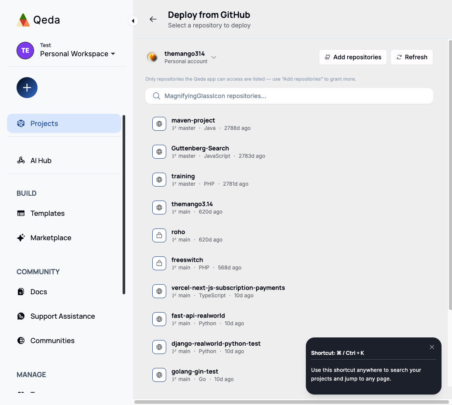The height and width of the screenshot is (405, 452).
Task: Click the "TypeScript" language label
Action: click(x=212, y=295)
